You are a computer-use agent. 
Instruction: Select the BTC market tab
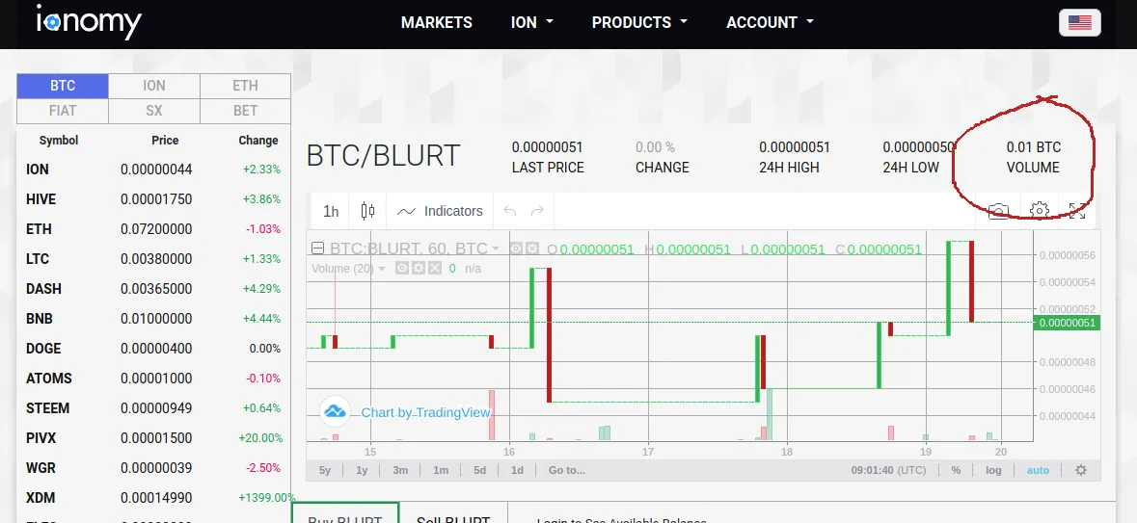(x=63, y=86)
